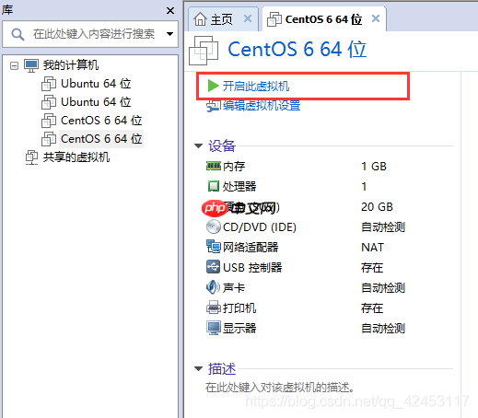Click the large VM icon beside CentOS title

pos(204,51)
